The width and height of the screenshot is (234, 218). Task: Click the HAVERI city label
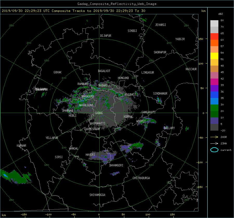point(90,155)
